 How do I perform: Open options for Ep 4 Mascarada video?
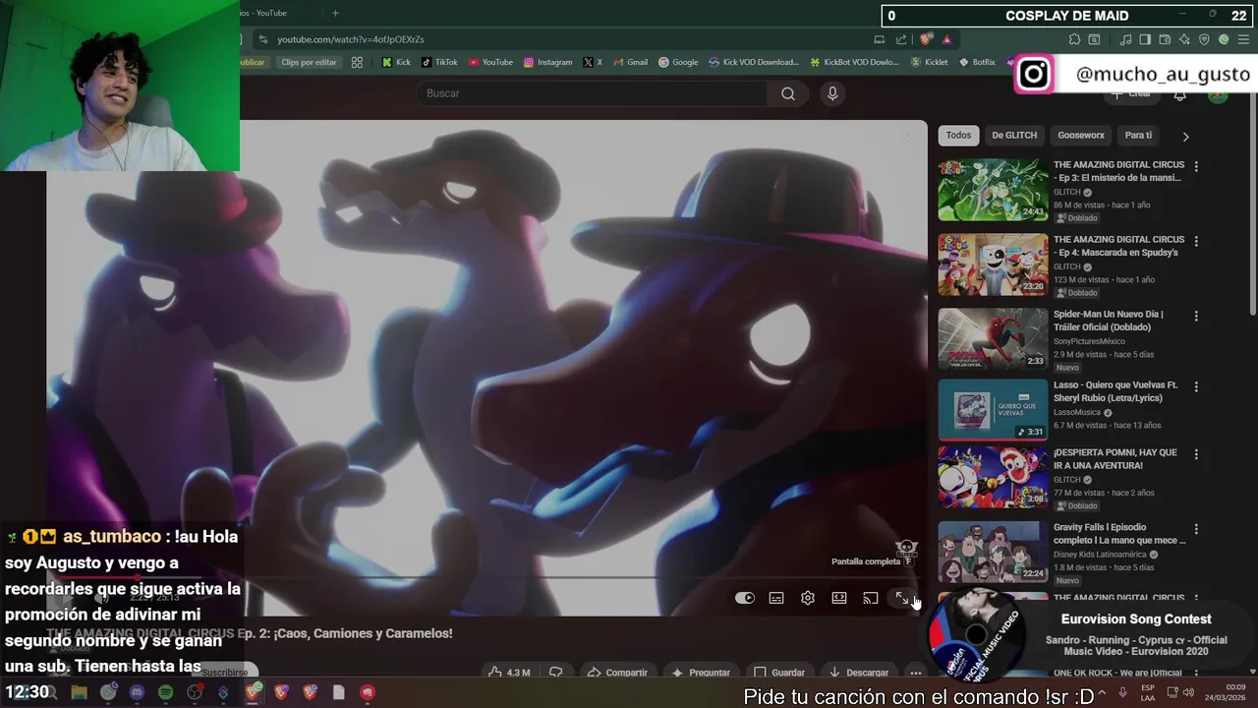click(1196, 241)
